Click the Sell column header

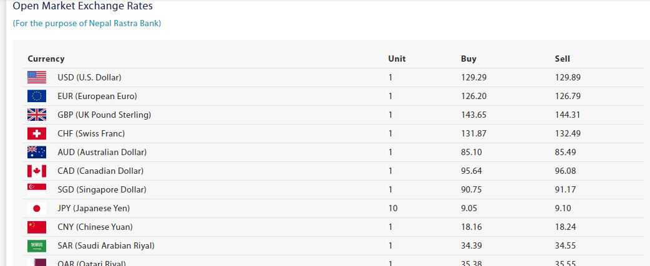(563, 59)
